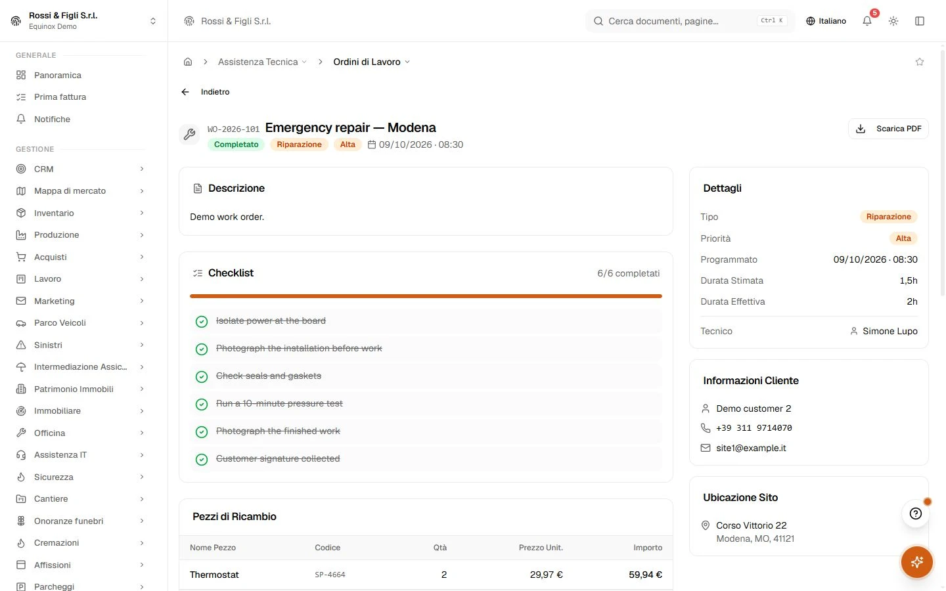
Task: Toggle the sidebar panel layout icon
Action: pyautogui.click(x=920, y=21)
